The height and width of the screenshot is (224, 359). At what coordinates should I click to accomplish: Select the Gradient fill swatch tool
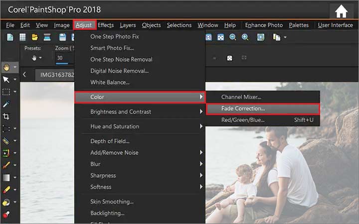[6, 177]
